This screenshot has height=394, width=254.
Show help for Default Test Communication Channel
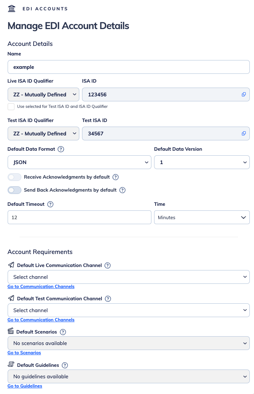click(x=108, y=298)
